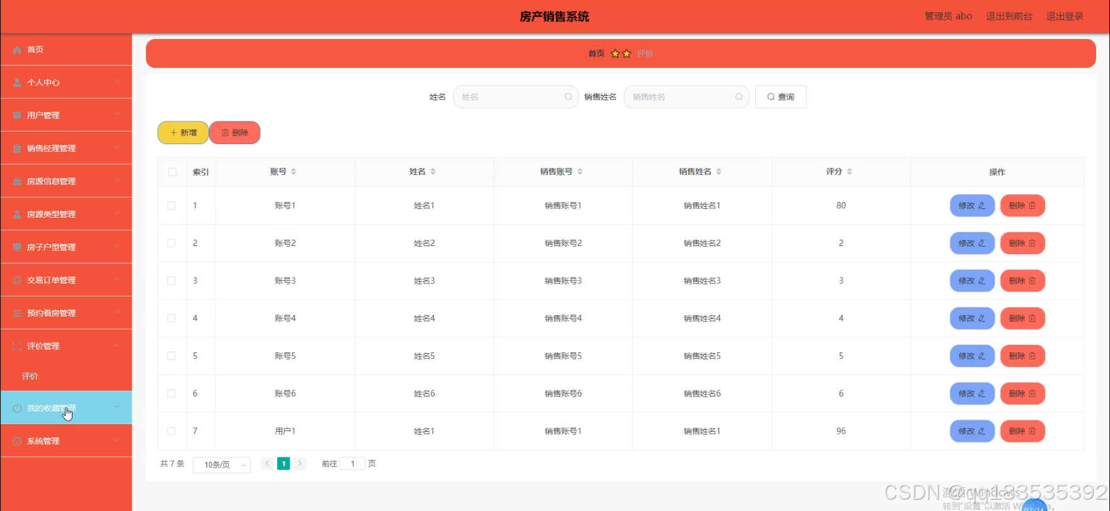Open 房子户型管理 menu

pyautogui.click(x=66, y=247)
